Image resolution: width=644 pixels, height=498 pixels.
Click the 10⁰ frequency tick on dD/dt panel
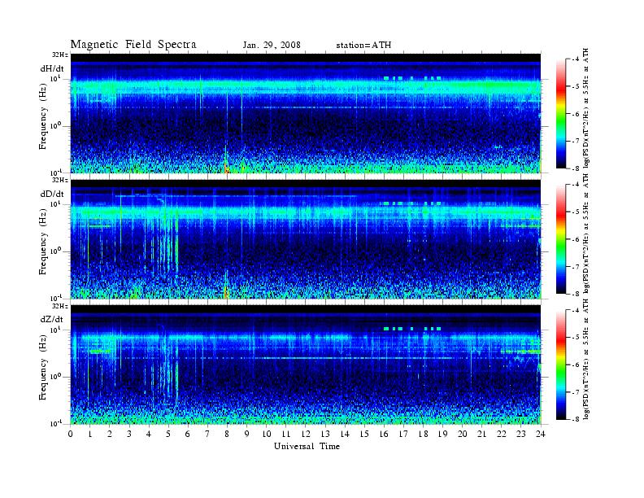[x=56, y=251]
